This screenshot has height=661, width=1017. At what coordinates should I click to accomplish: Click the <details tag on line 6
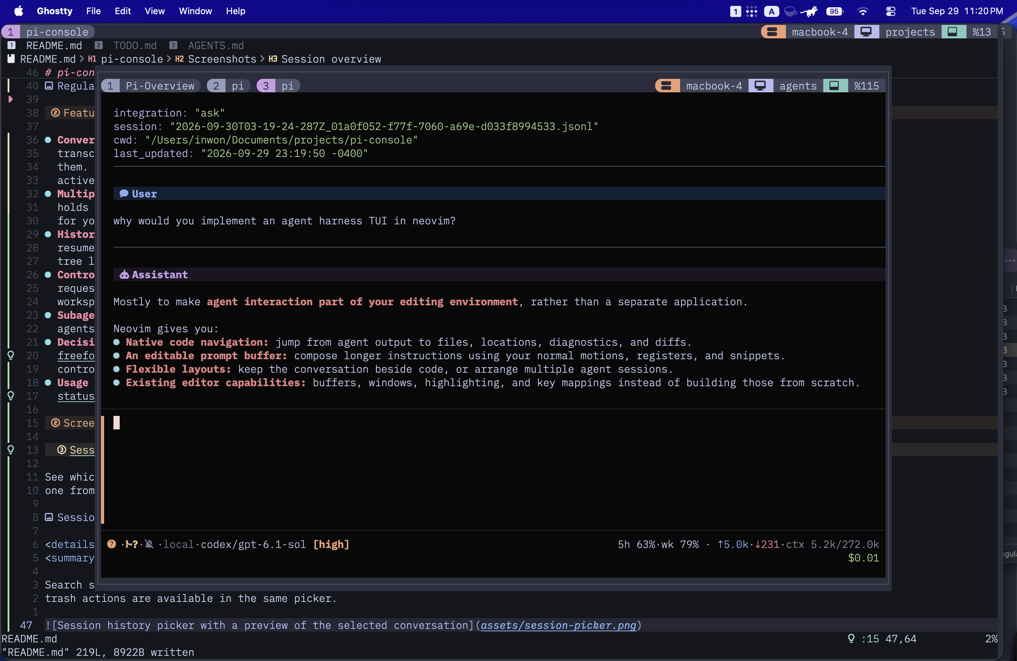coord(70,544)
